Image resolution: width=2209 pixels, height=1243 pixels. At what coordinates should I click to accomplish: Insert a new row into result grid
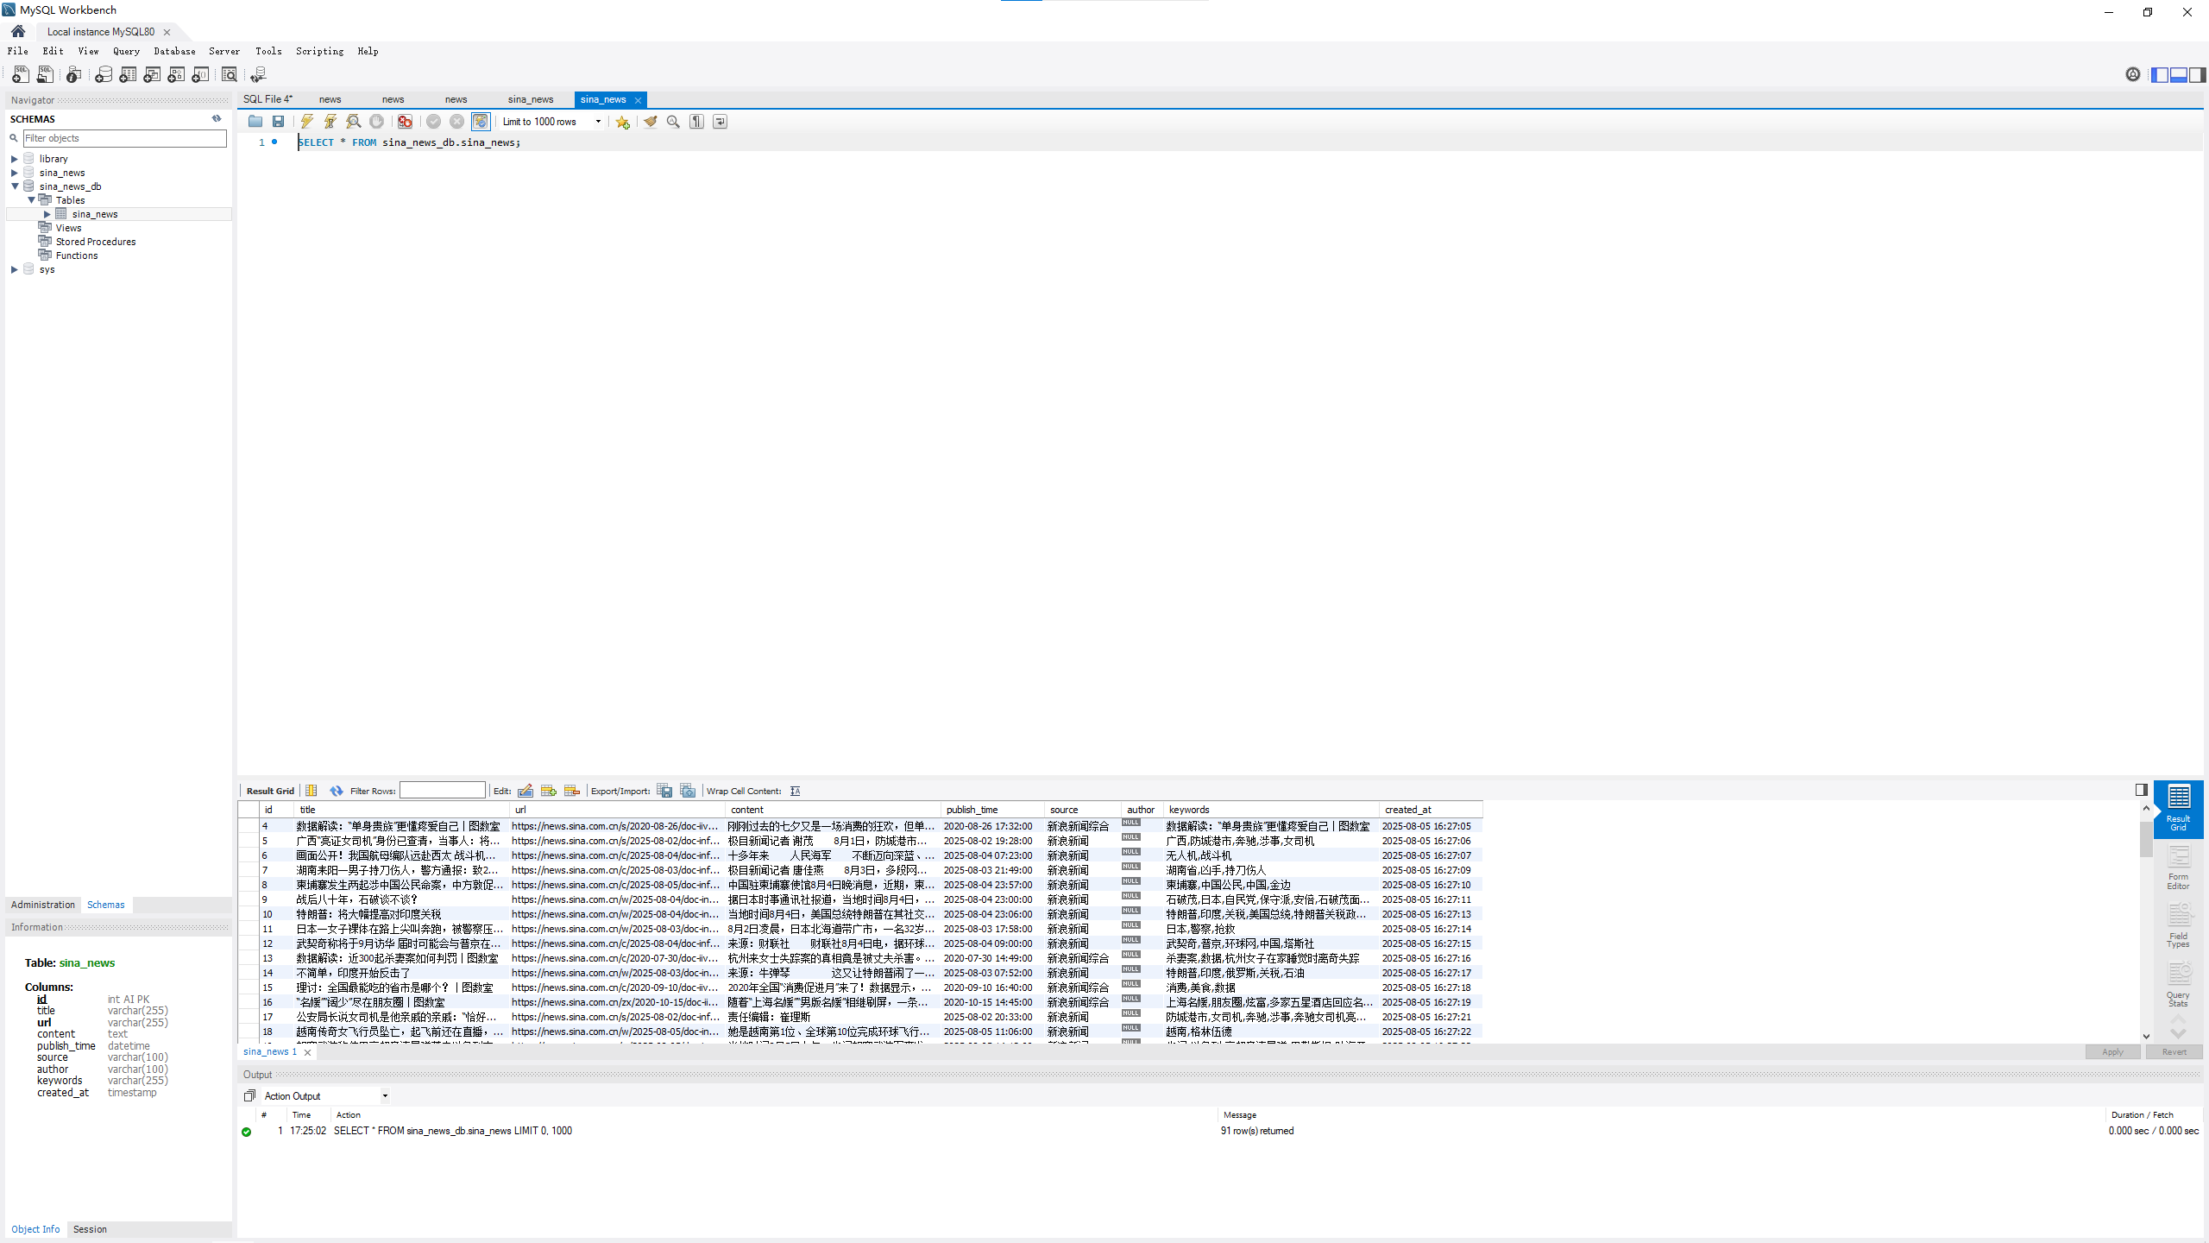[549, 791]
